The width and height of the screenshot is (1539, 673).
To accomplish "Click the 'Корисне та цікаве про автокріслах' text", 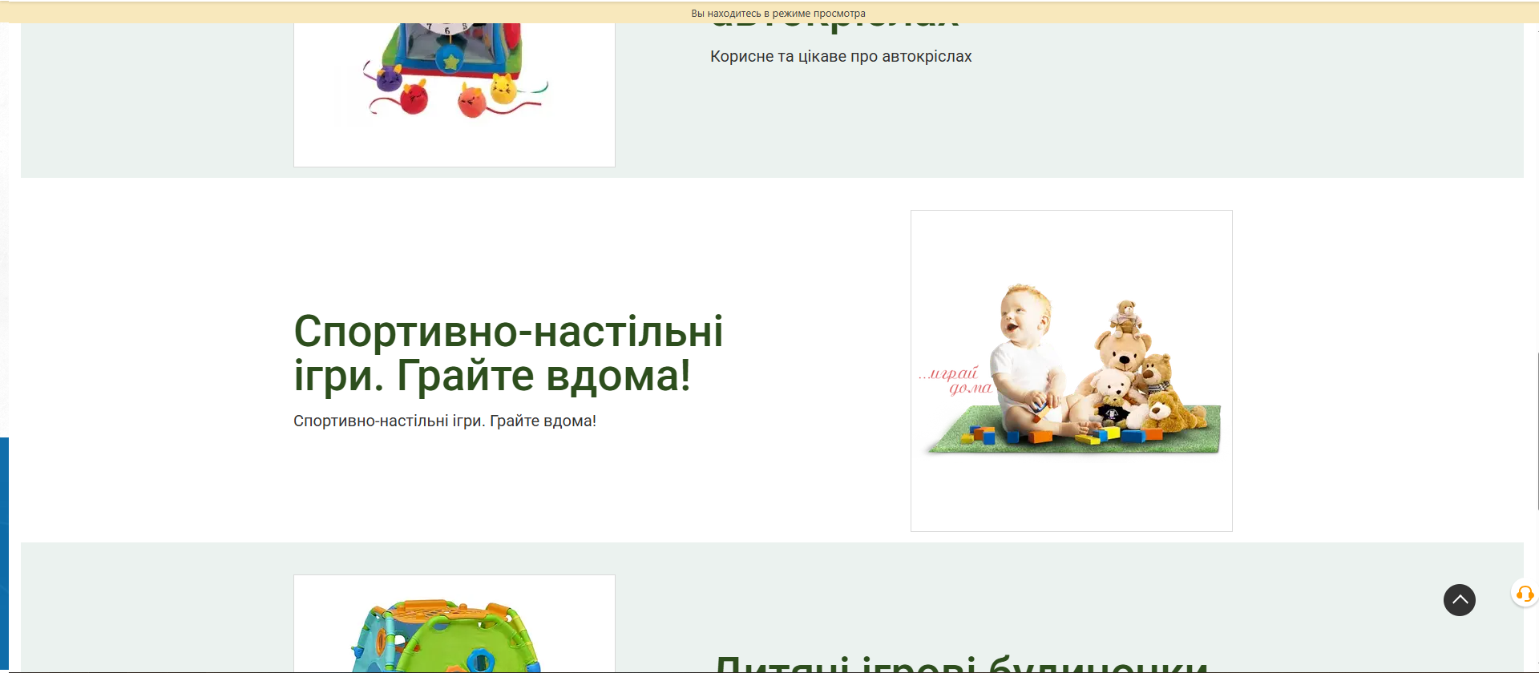I will click(x=840, y=57).
